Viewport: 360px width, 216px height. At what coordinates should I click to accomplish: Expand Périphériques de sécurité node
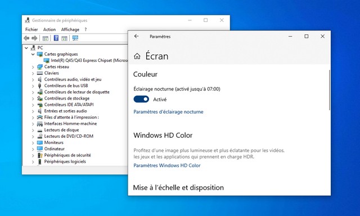coord(33,155)
